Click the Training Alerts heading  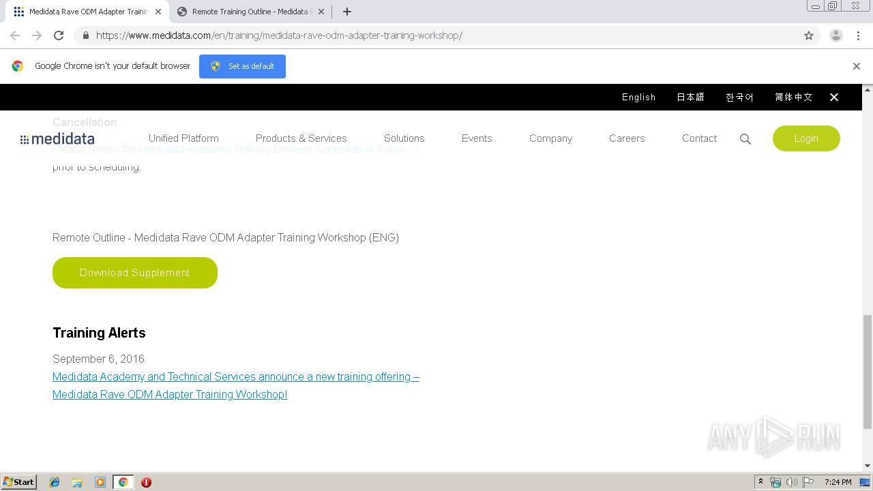tap(99, 333)
